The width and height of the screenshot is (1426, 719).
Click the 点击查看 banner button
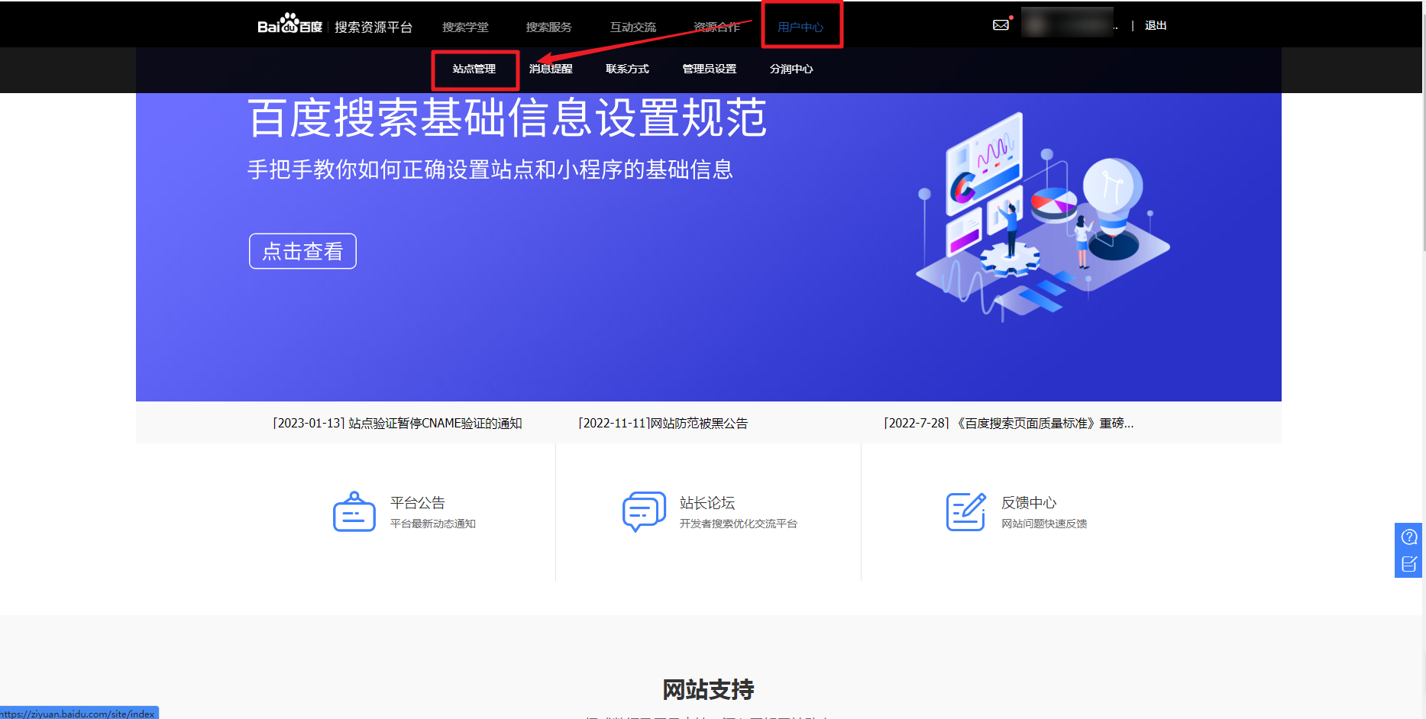[302, 251]
